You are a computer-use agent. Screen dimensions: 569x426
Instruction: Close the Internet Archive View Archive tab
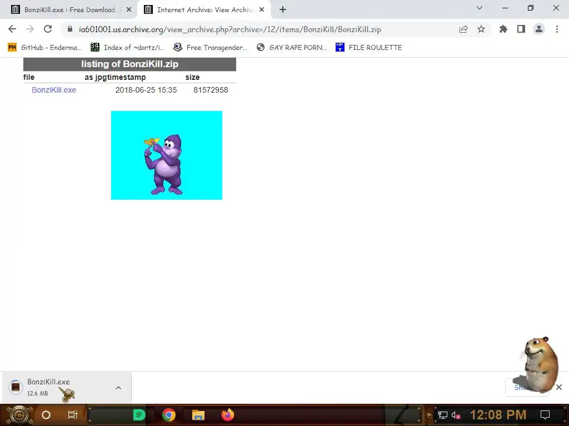pos(262,10)
